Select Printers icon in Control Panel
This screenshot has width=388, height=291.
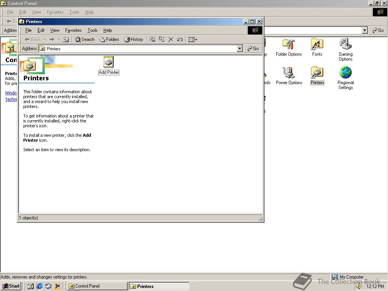click(317, 76)
